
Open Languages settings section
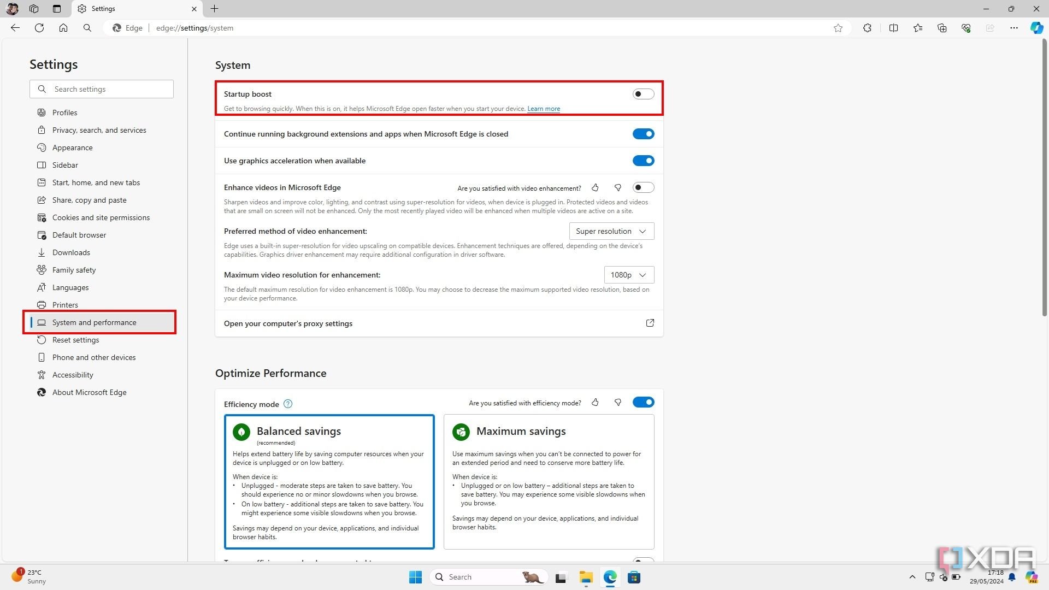tap(101, 287)
